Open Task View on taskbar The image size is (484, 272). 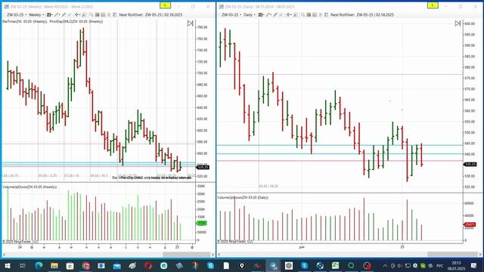(22, 265)
